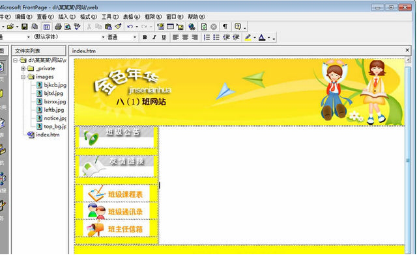Select the 班级公告 header image
The image size is (417, 264).
[116, 137]
